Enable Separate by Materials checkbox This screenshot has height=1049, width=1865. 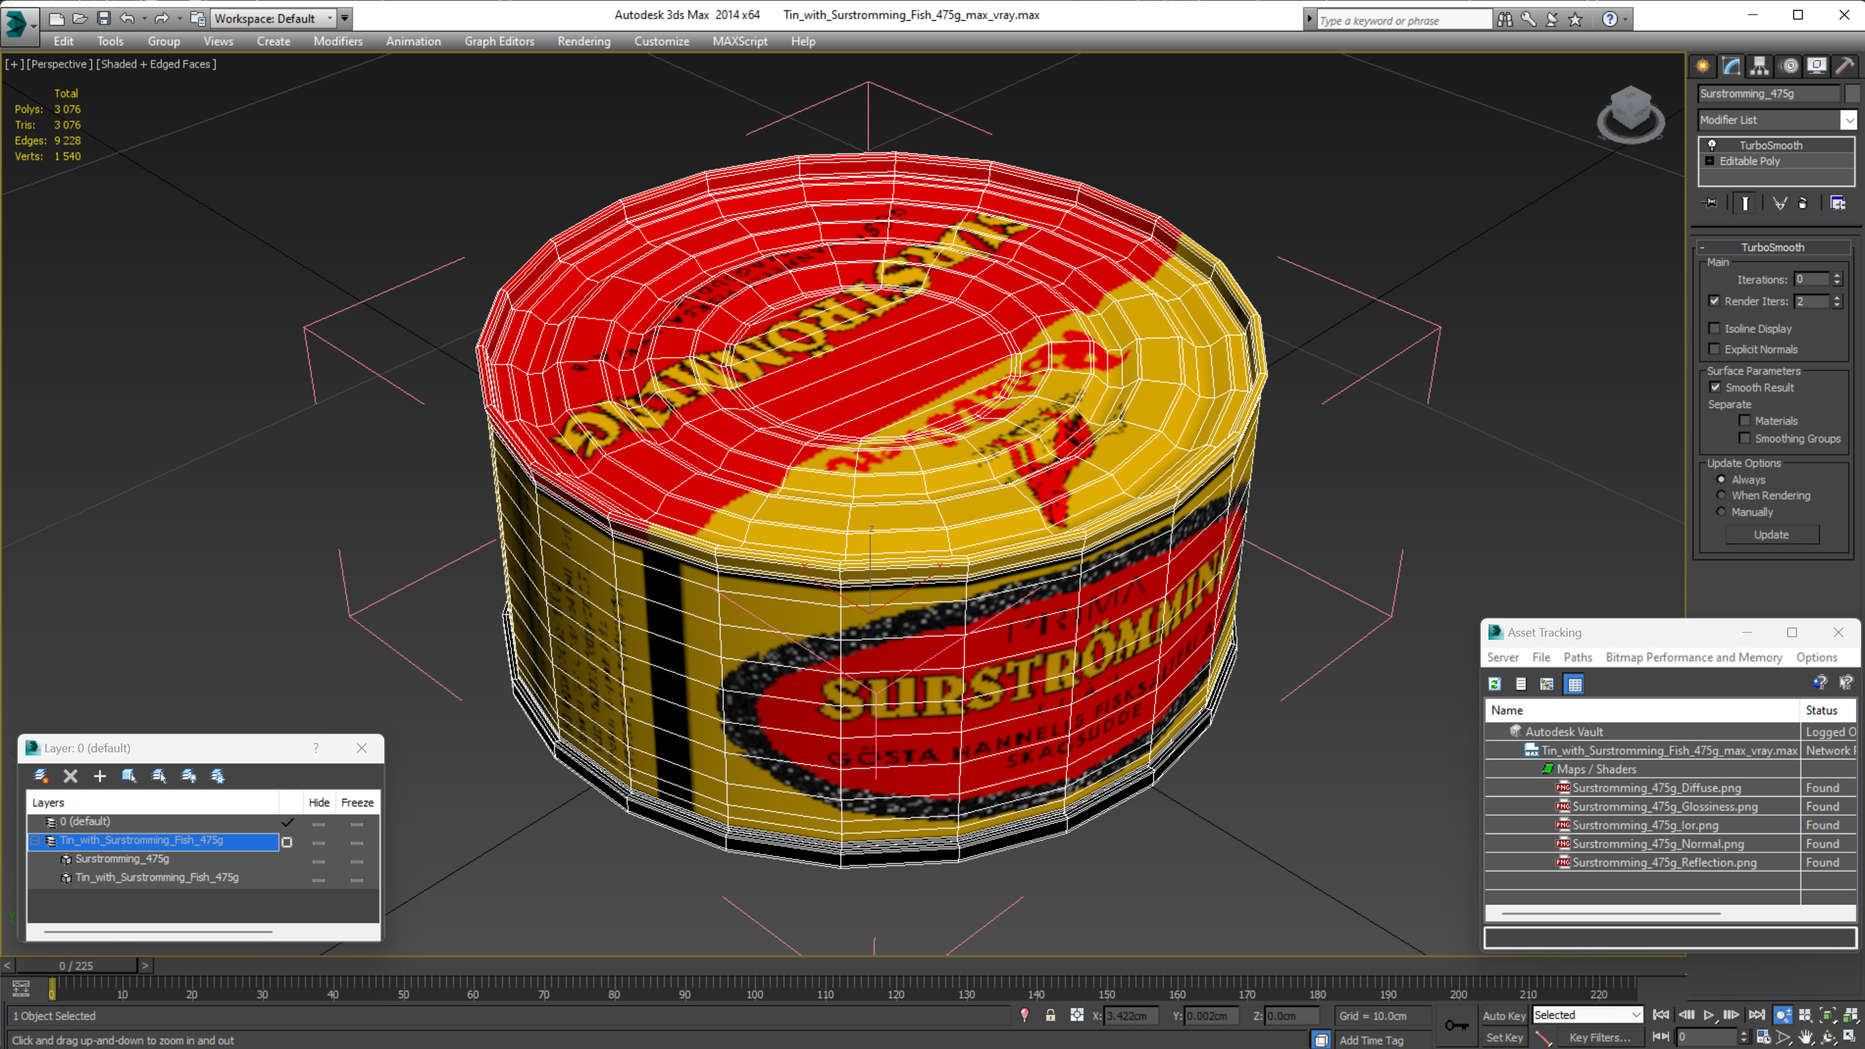(x=1745, y=421)
